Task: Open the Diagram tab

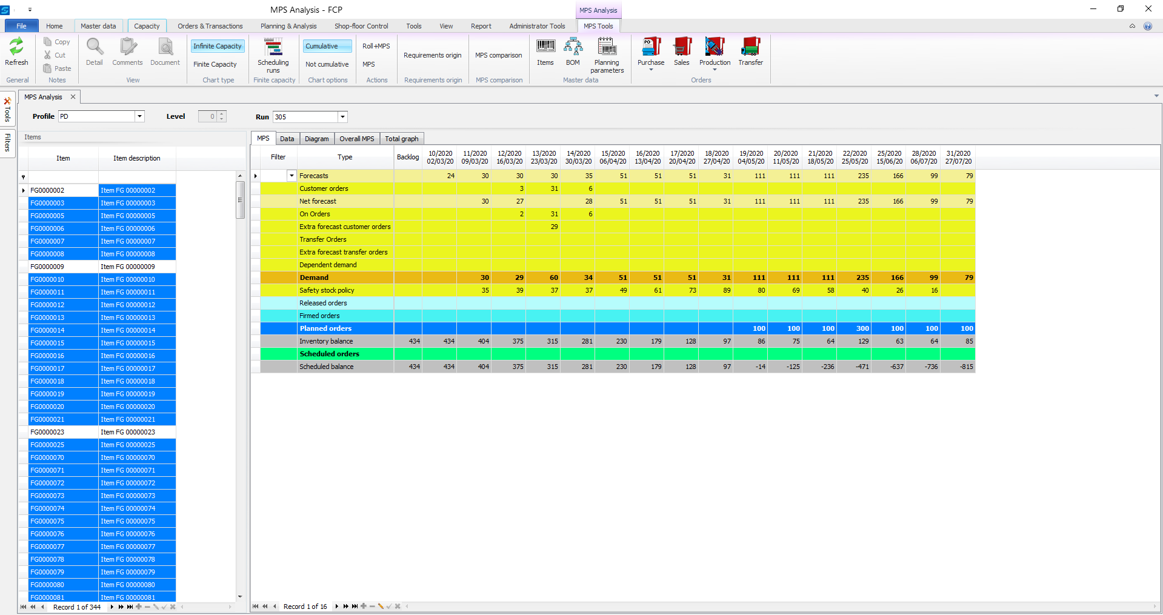Action: click(317, 139)
